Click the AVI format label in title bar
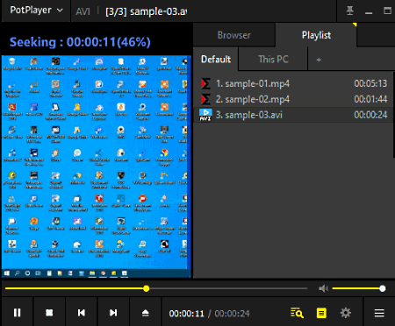This screenshot has width=395, height=326. pyautogui.click(x=83, y=11)
